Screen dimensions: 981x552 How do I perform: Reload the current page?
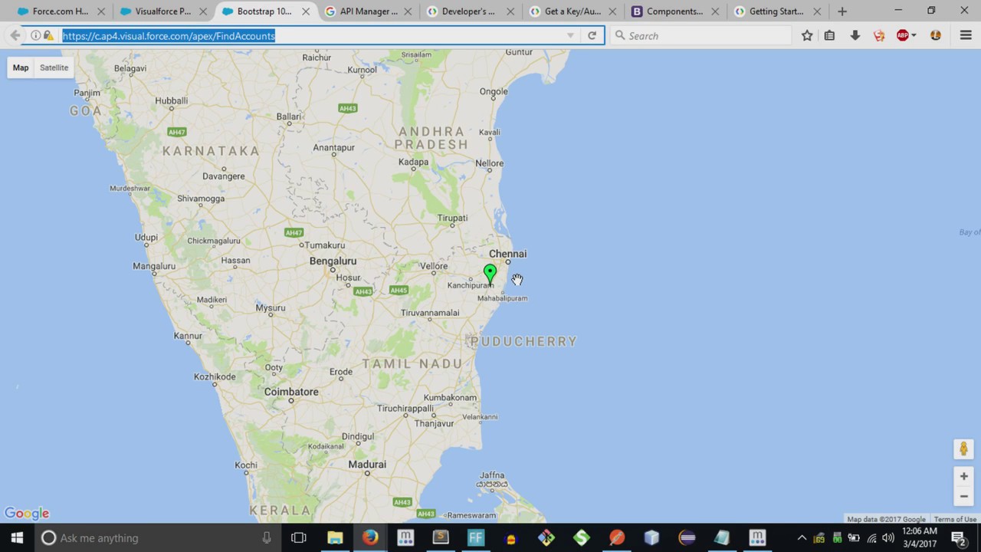(592, 35)
